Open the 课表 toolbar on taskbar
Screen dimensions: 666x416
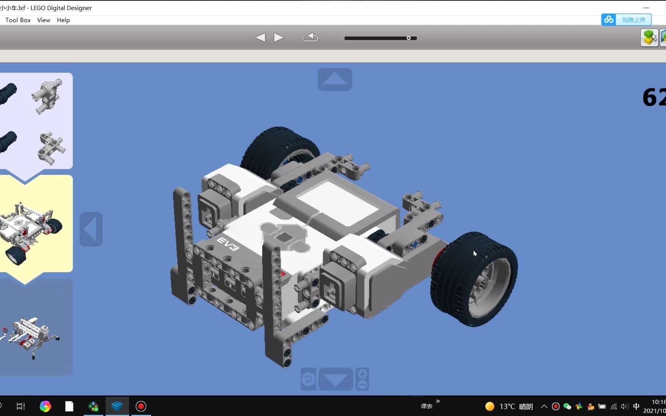click(427, 406)
